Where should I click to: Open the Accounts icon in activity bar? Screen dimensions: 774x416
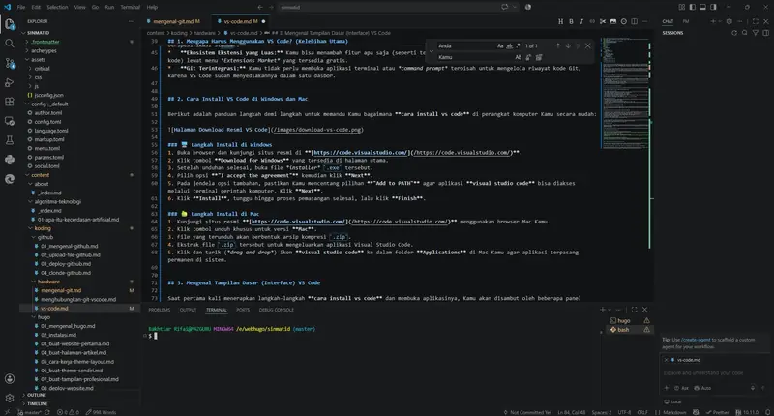coord(10,379)
